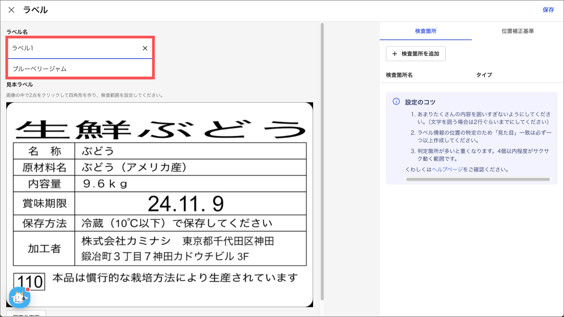The image size is (564, 317).
Task: Focus the ラベル名 text field
Action: point(74,48)
